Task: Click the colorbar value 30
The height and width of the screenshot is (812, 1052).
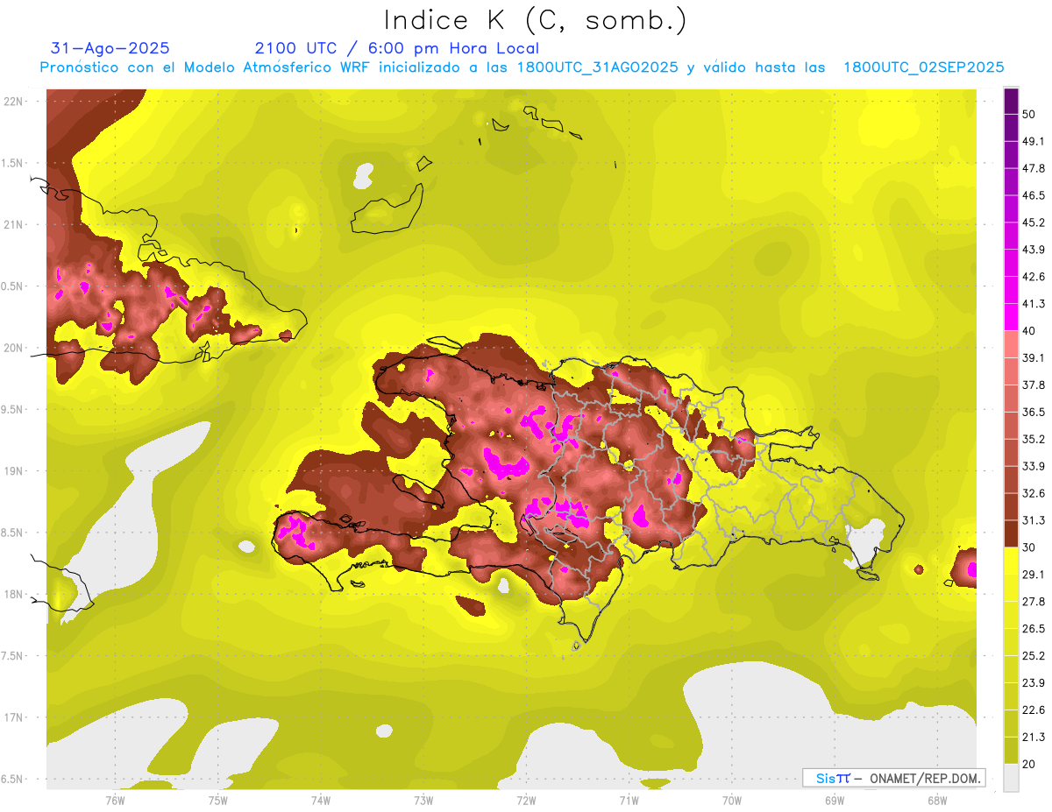Action: [1029, 547]
